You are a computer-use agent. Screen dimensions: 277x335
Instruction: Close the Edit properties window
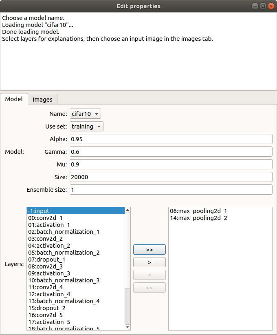tap(271, 6)
